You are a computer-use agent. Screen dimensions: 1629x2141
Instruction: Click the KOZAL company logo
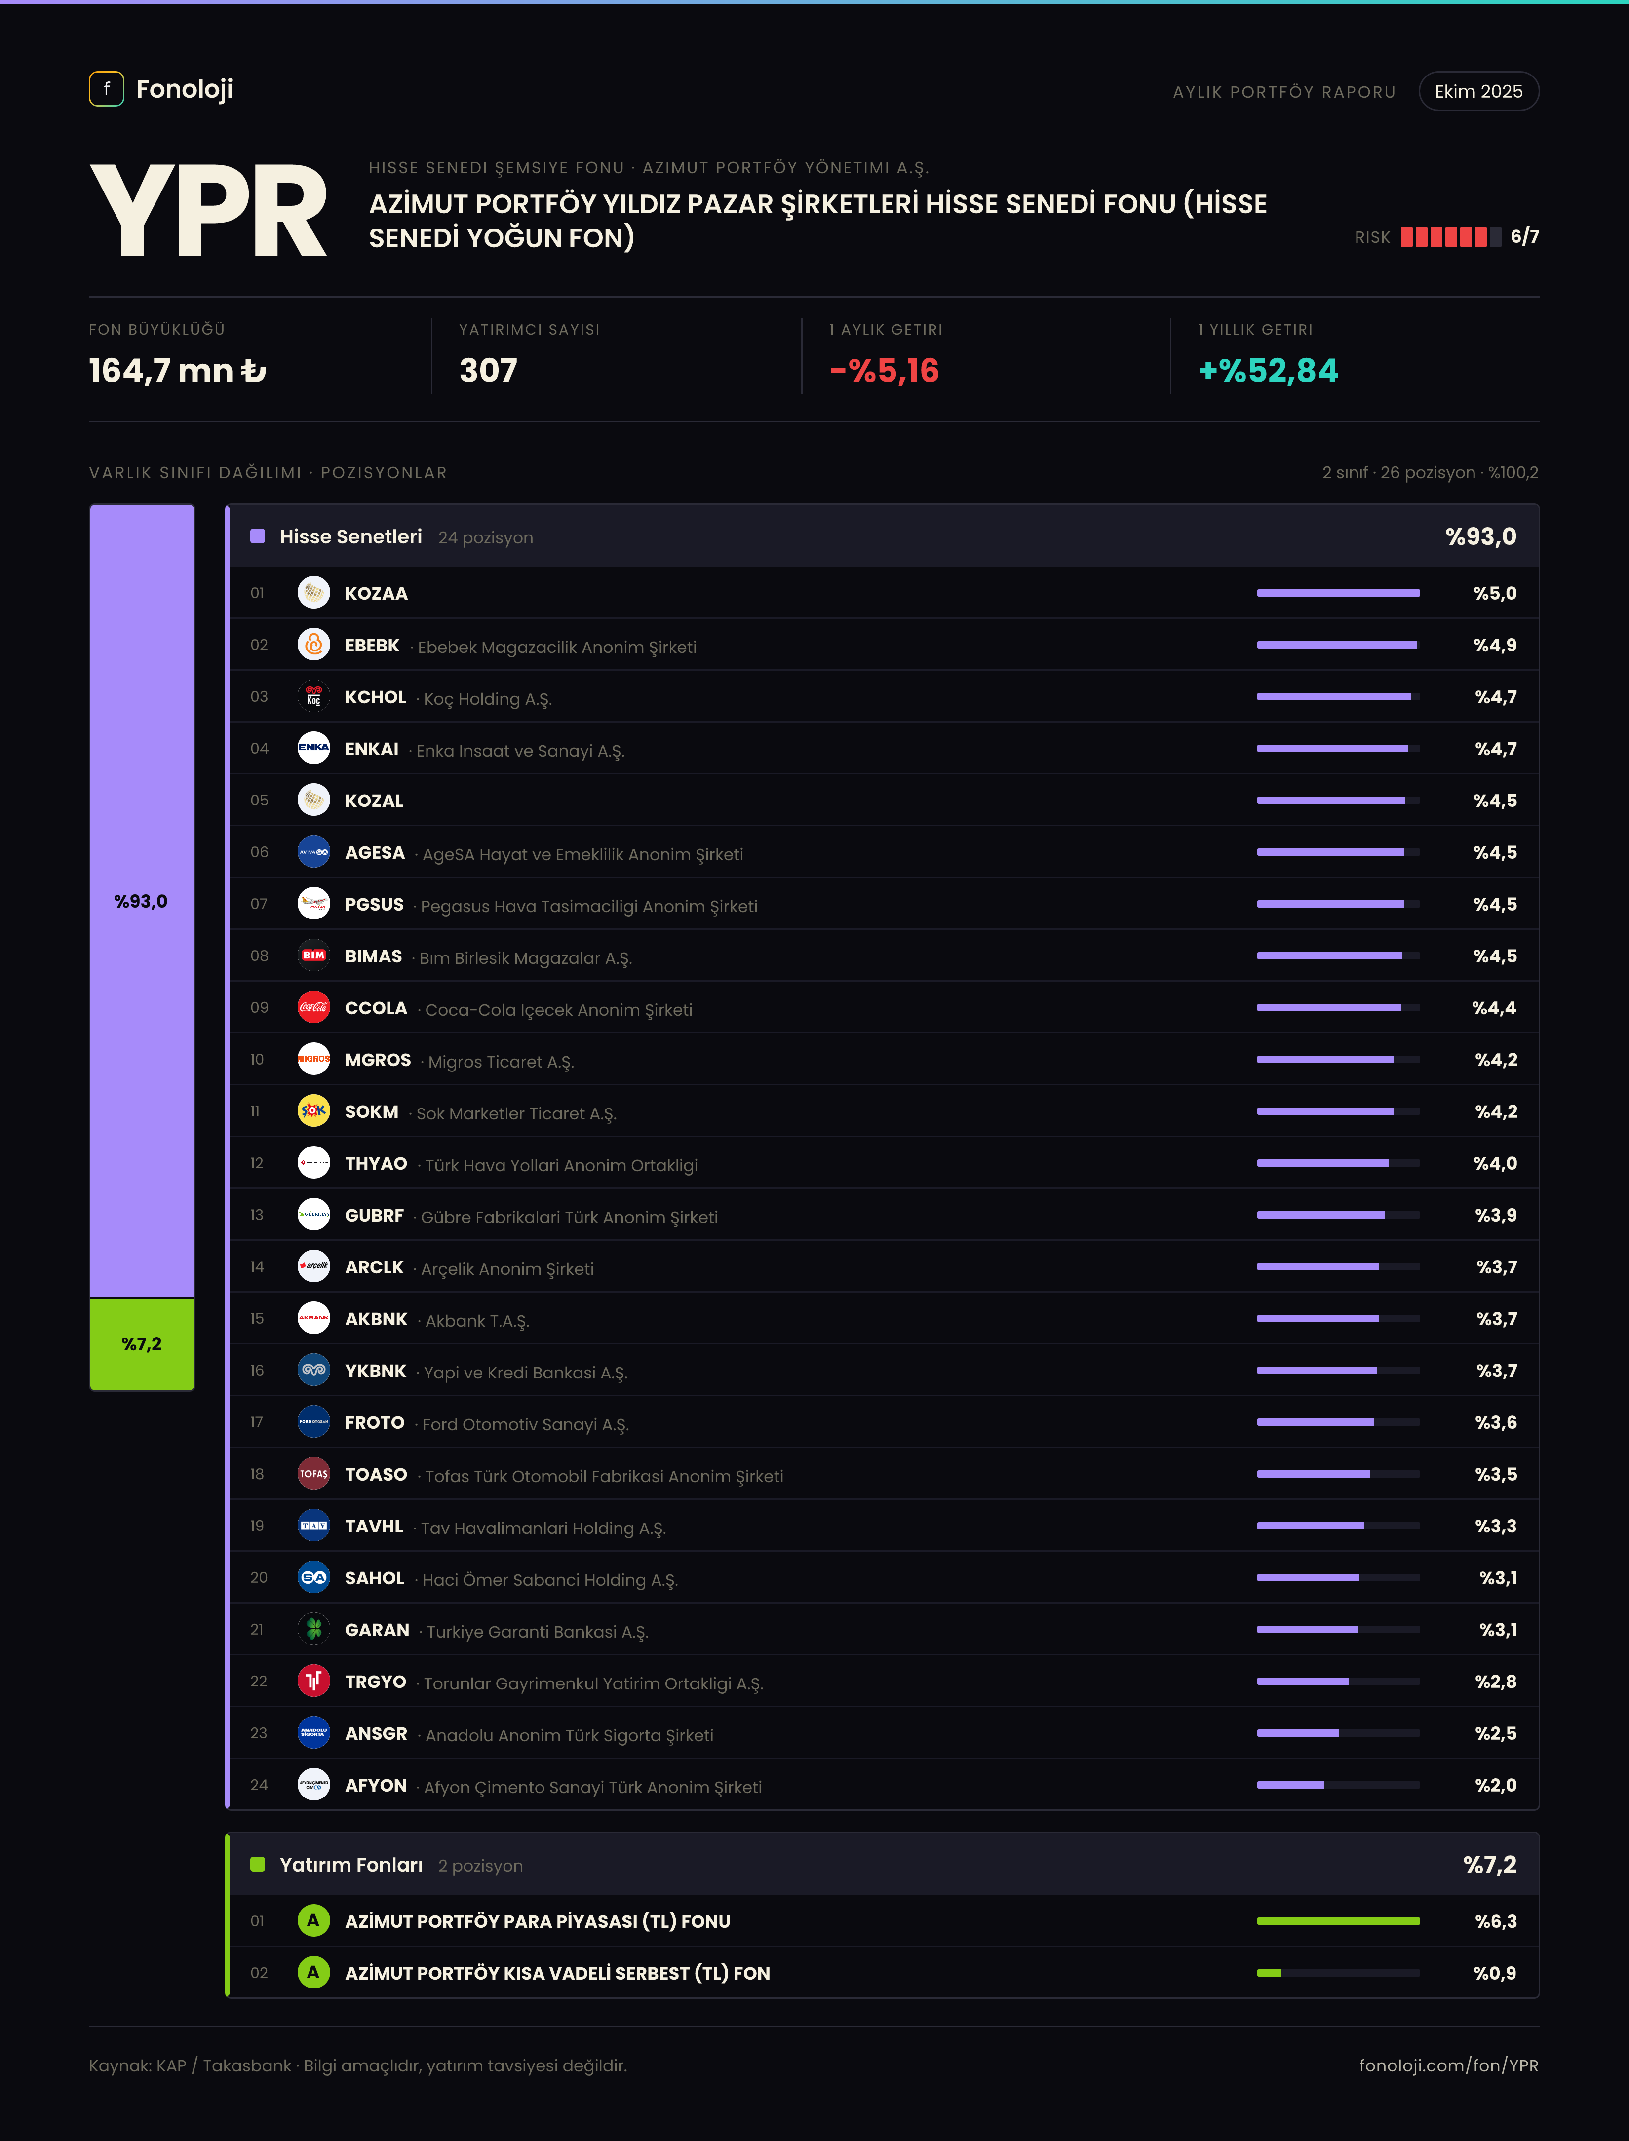pyautogui.click(x=313, y=801)
